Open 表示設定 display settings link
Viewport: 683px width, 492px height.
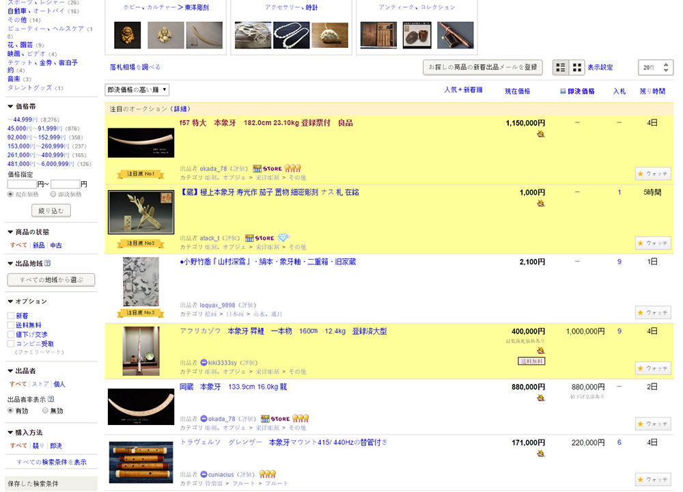[600, 68]
